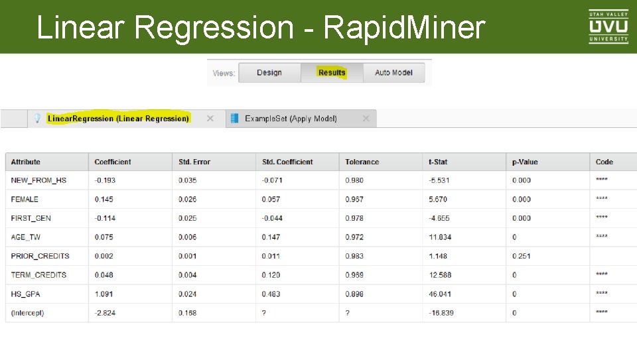The height and width of the screenshot is (358, 637).
Task: Click std. error value 0.168
Action: (x=188, y=313)
